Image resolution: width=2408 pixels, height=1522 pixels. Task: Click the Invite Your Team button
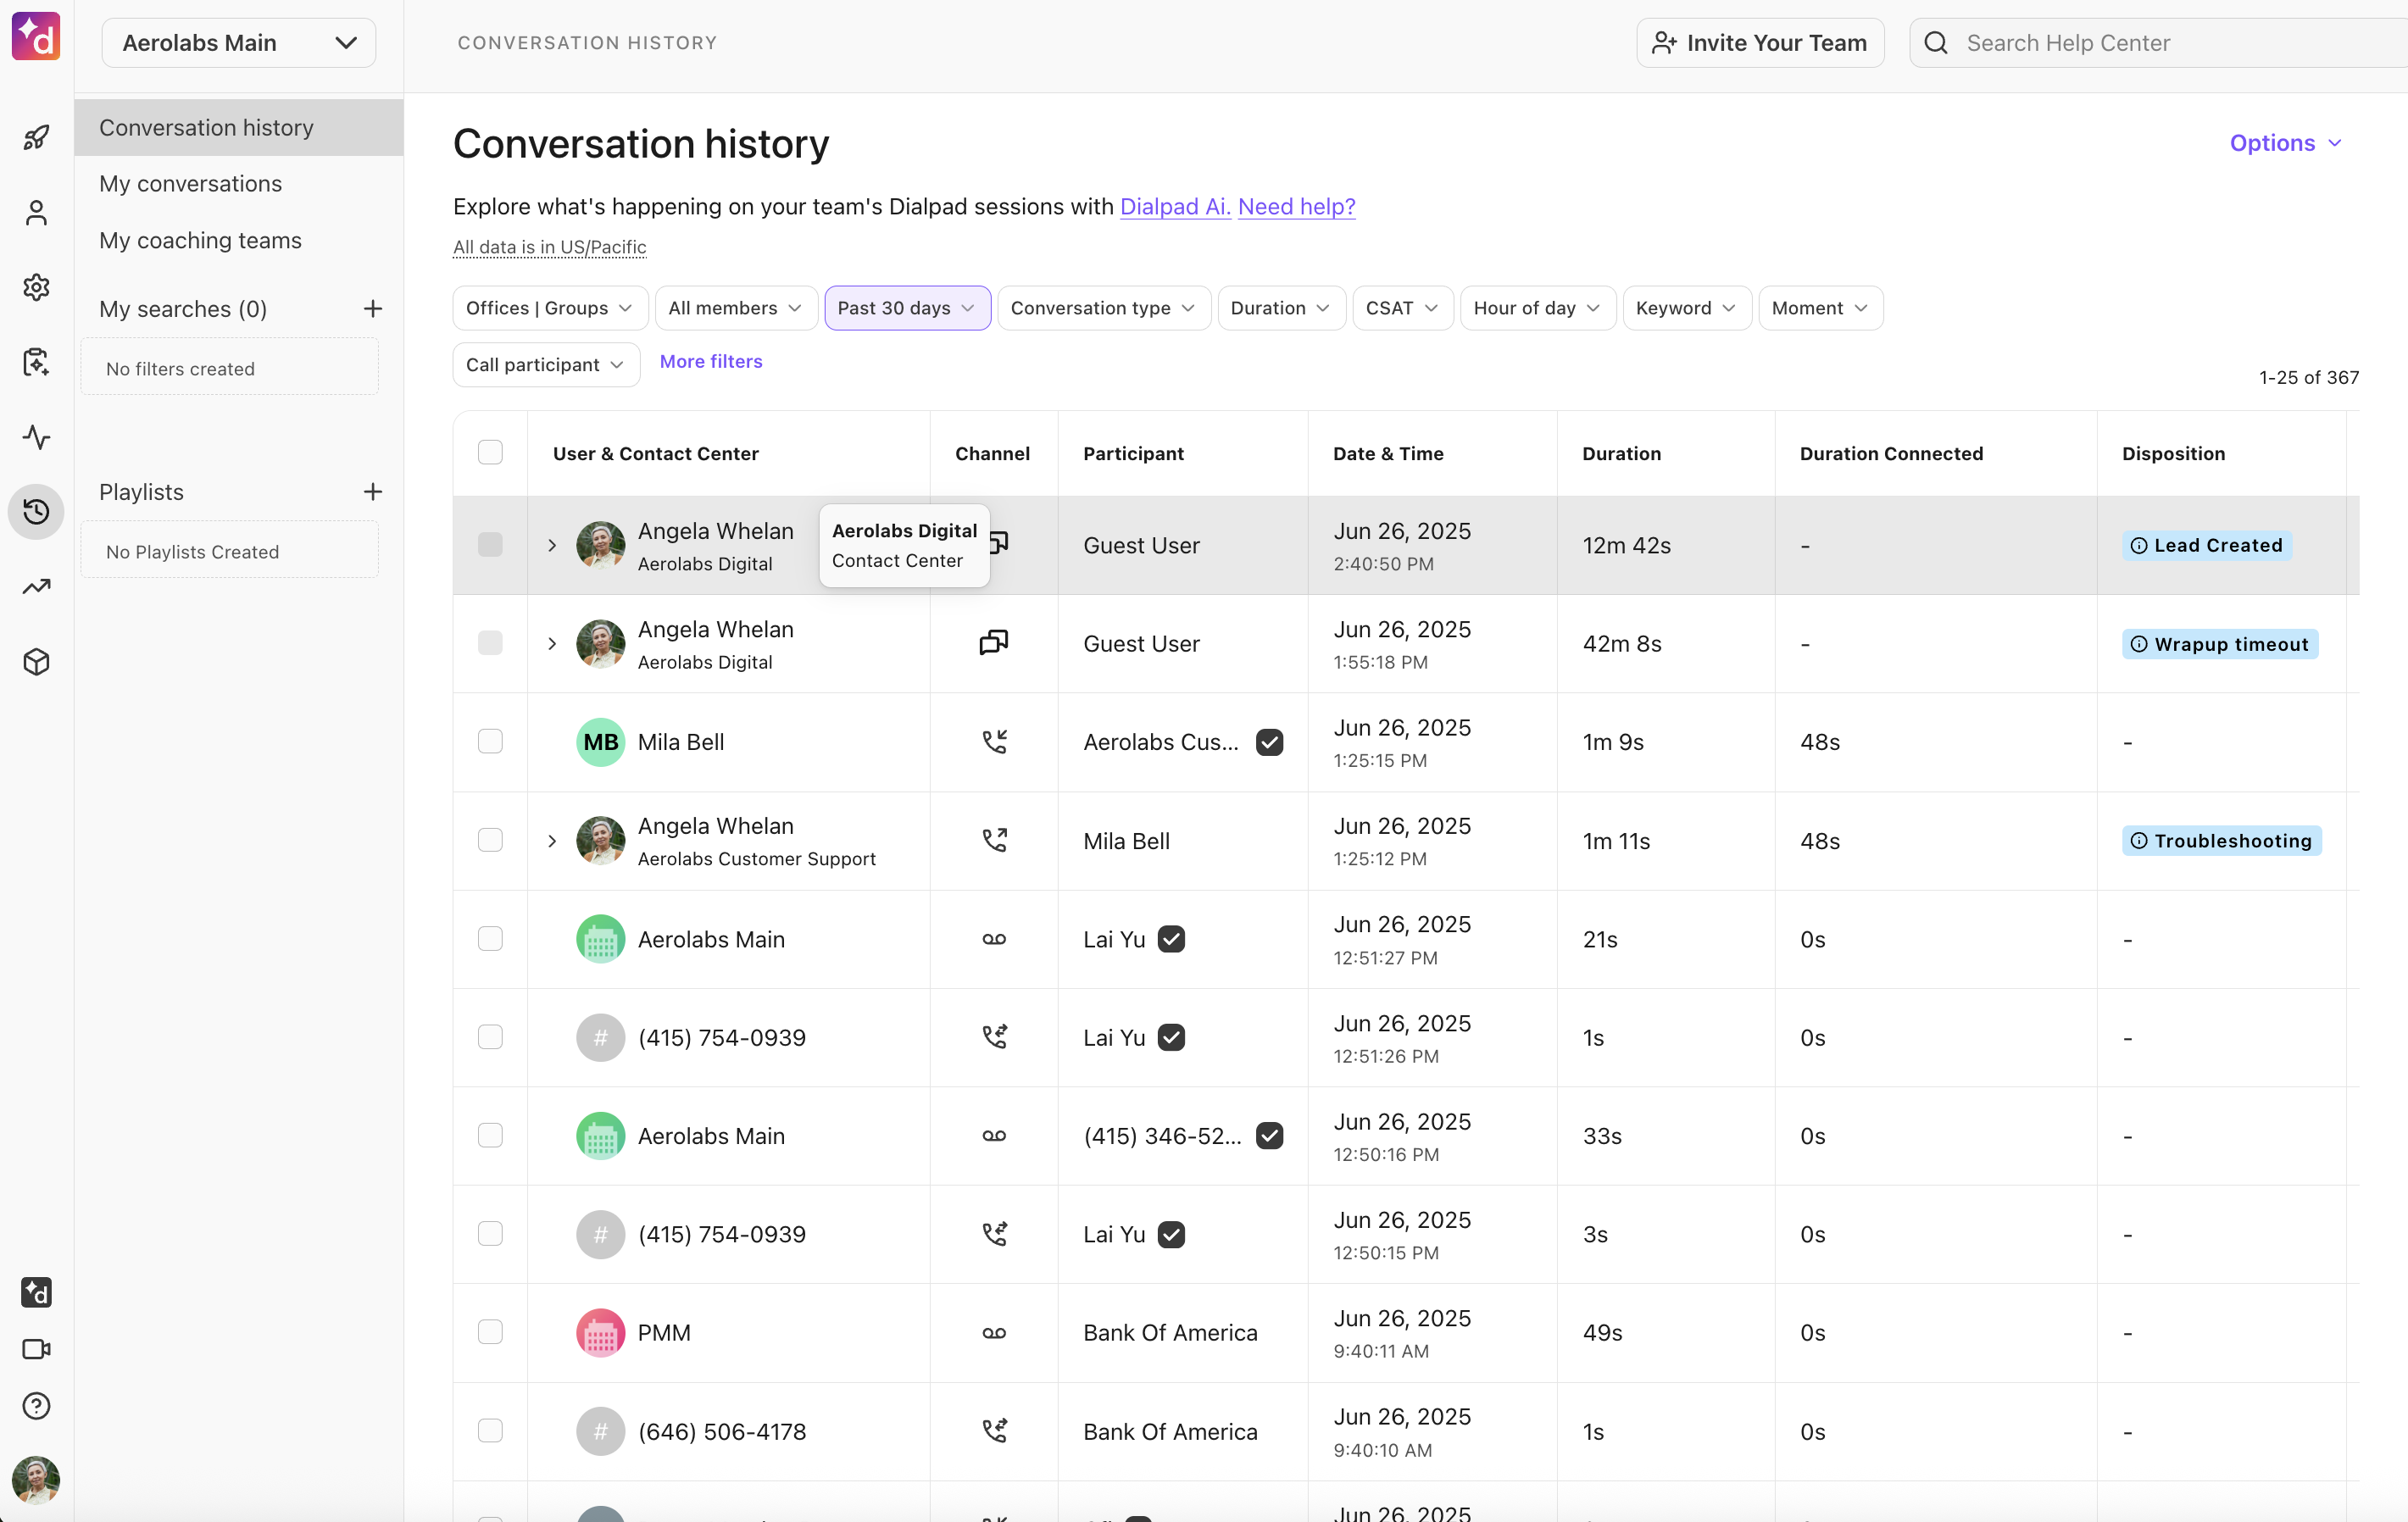pyautogui.click(x=1760, y=43)
